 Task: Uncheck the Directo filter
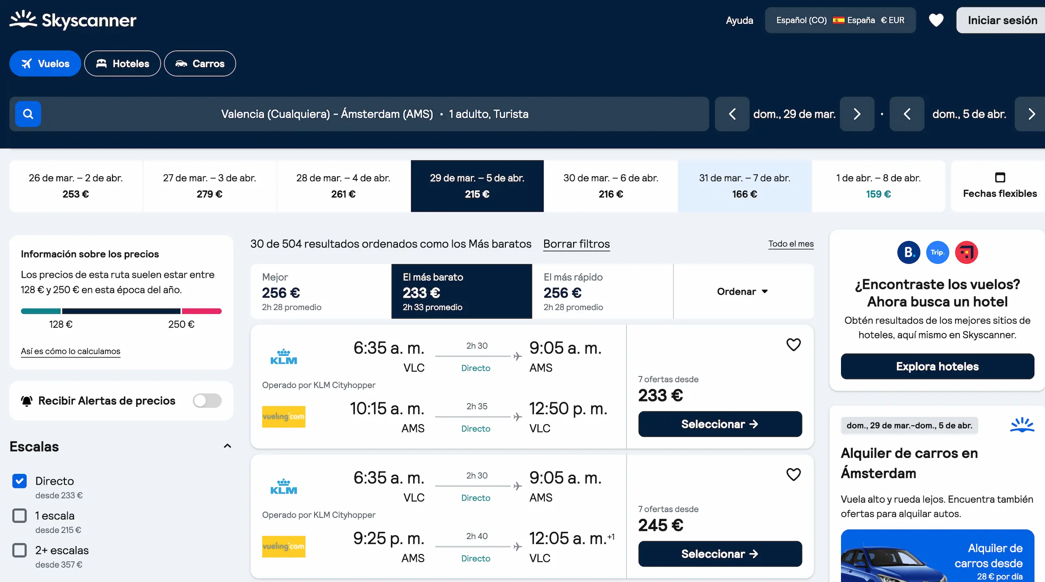tap(19, 481)
